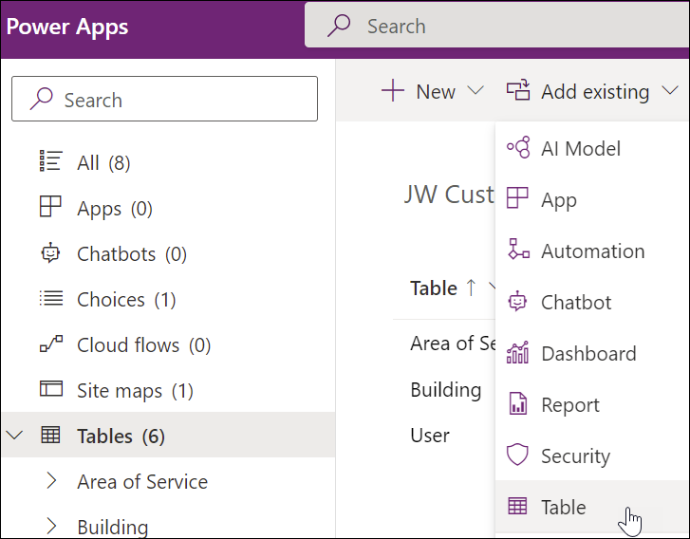Click the Automation icon in the dropdown menu
This screenshot has height=539, width=690.
[x=518, y=249]
